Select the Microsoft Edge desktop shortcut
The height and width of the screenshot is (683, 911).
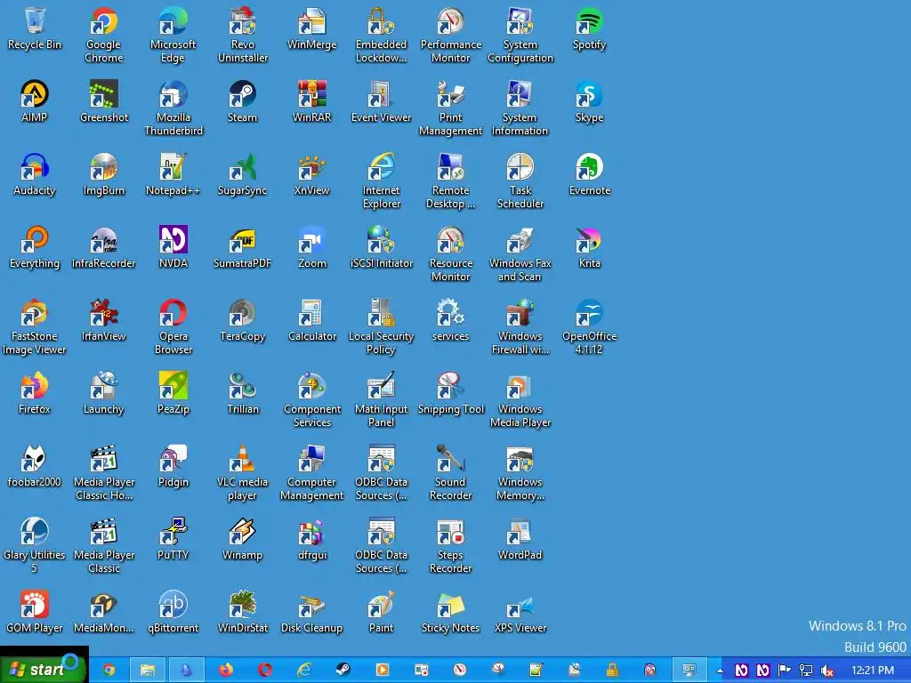point(173,35)
